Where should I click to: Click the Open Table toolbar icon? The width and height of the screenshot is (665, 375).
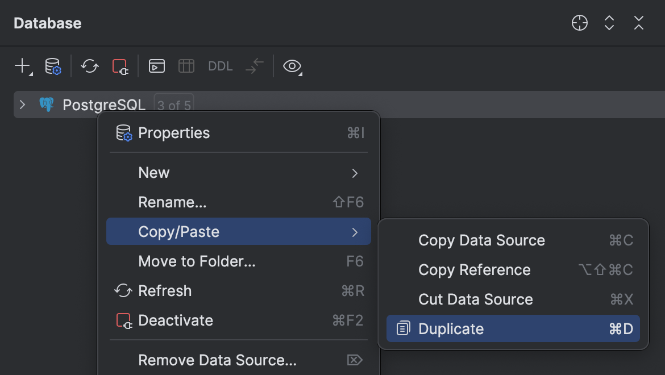[x=186, y=66]
